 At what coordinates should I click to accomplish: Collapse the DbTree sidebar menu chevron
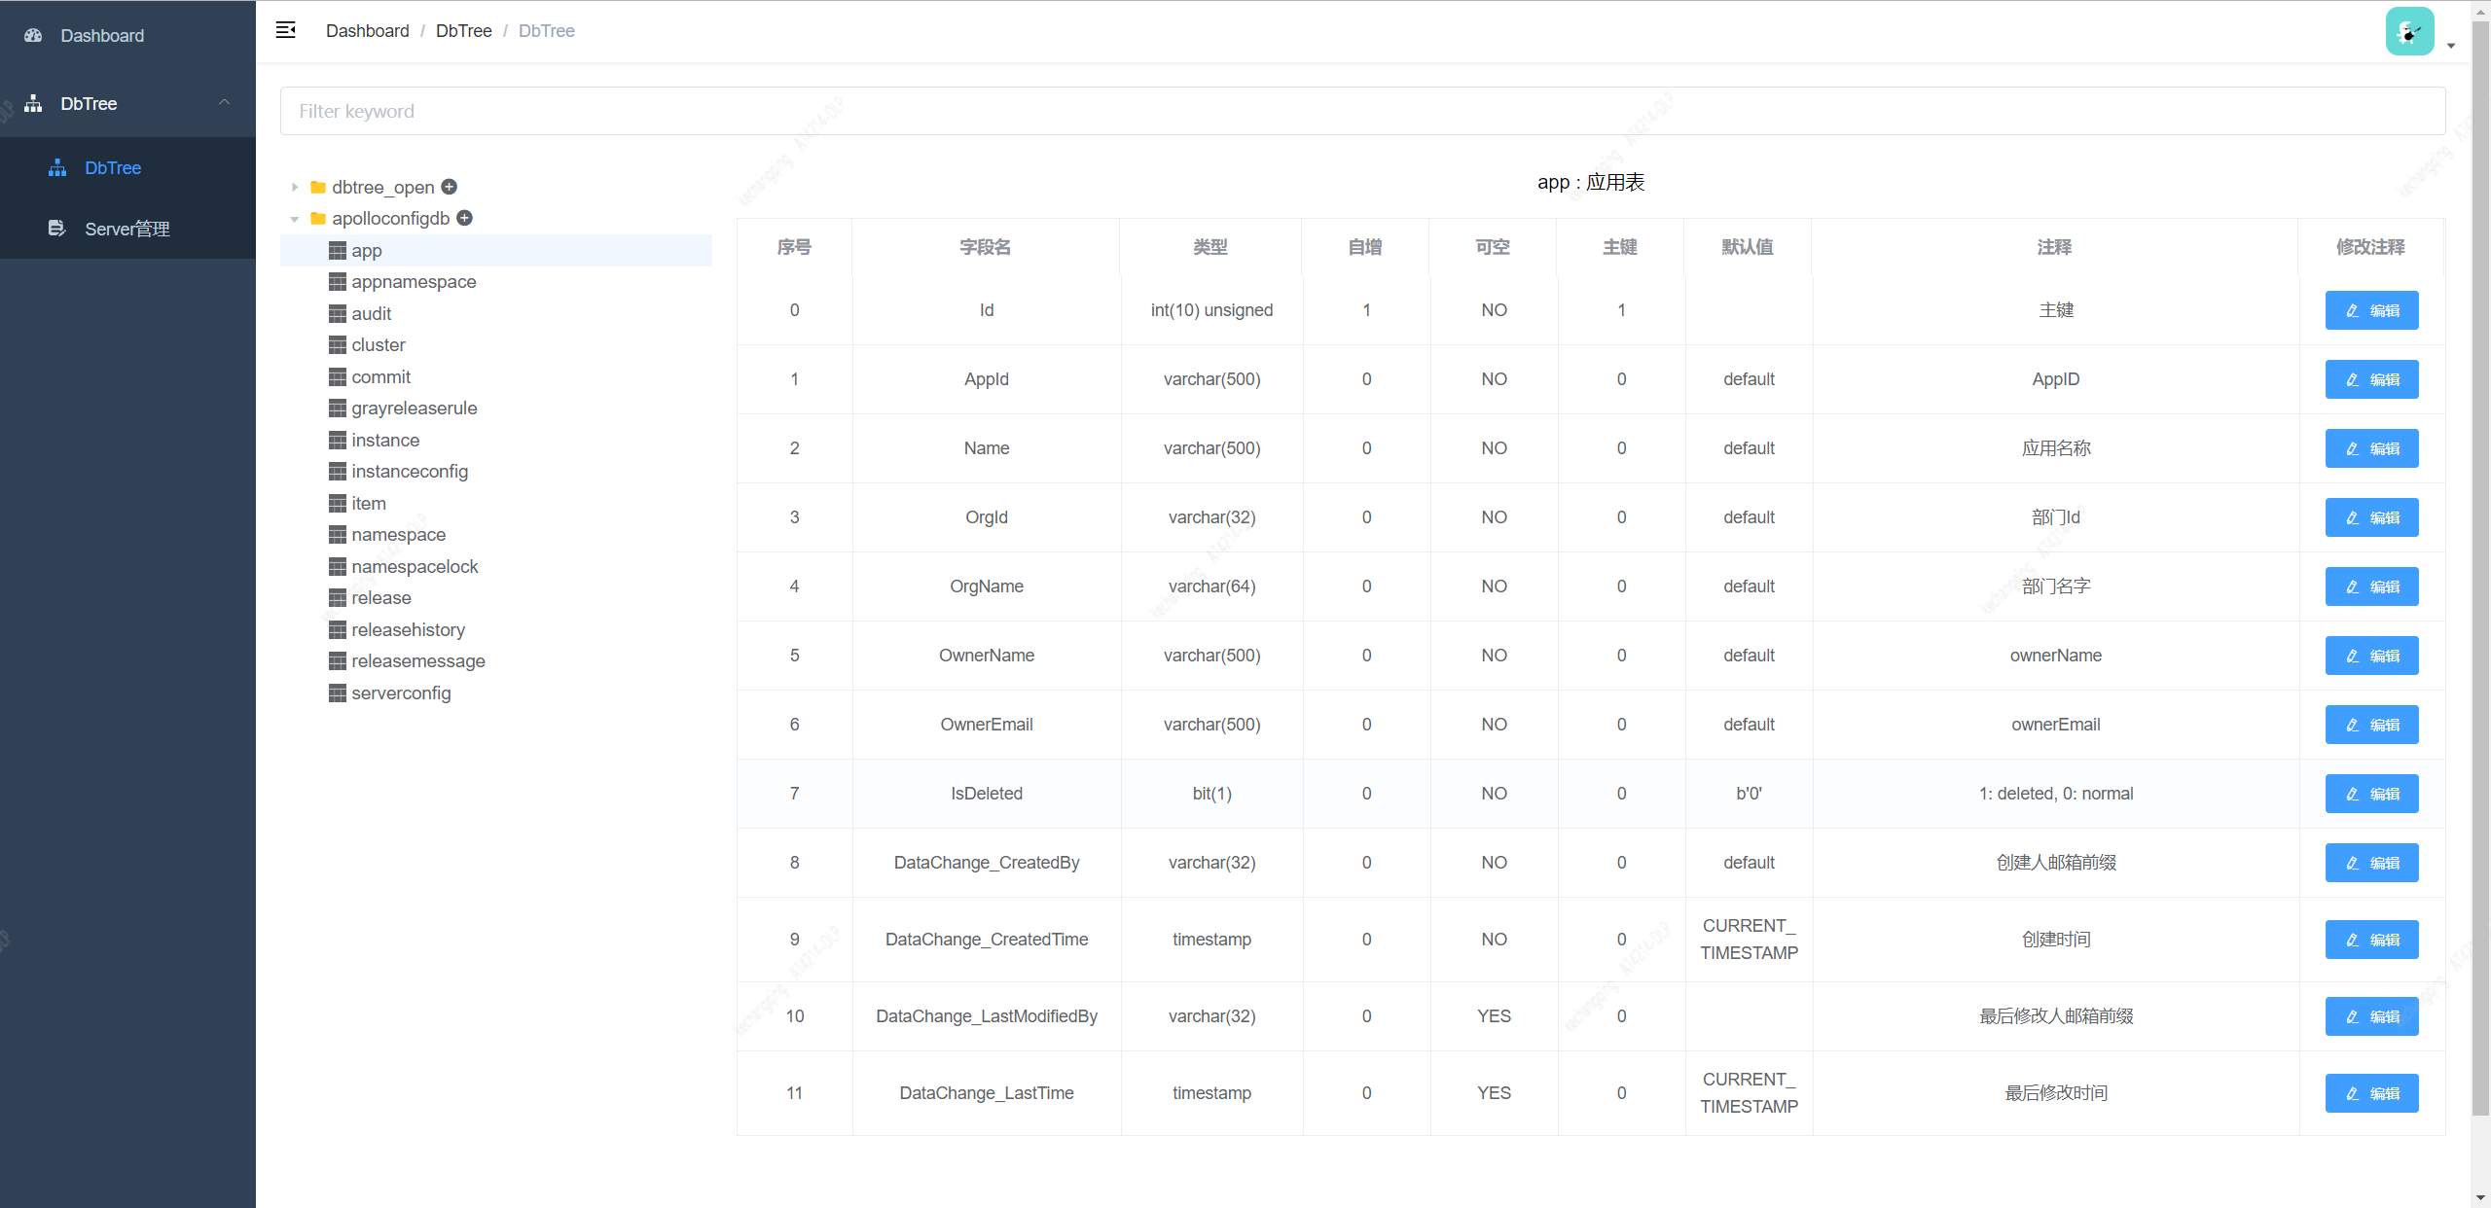[225, 102]
